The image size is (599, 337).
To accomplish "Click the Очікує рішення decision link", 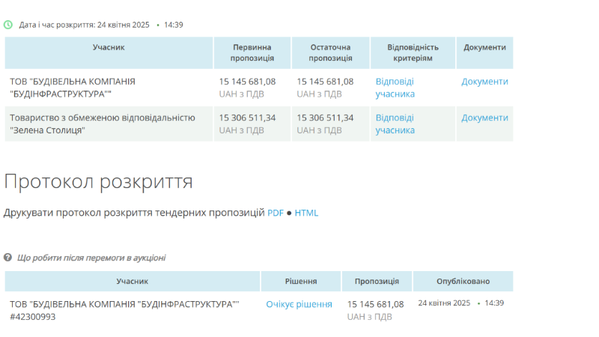I will pyautogui.click(x=299, y=304).
